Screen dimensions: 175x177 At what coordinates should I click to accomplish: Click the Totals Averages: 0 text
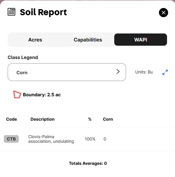tap(88, 163)
